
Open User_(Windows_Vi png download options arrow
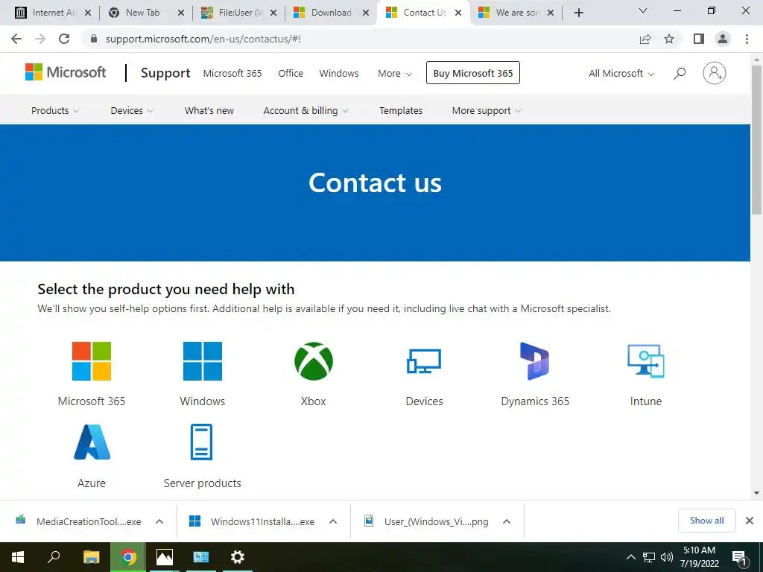click(507, 521)
